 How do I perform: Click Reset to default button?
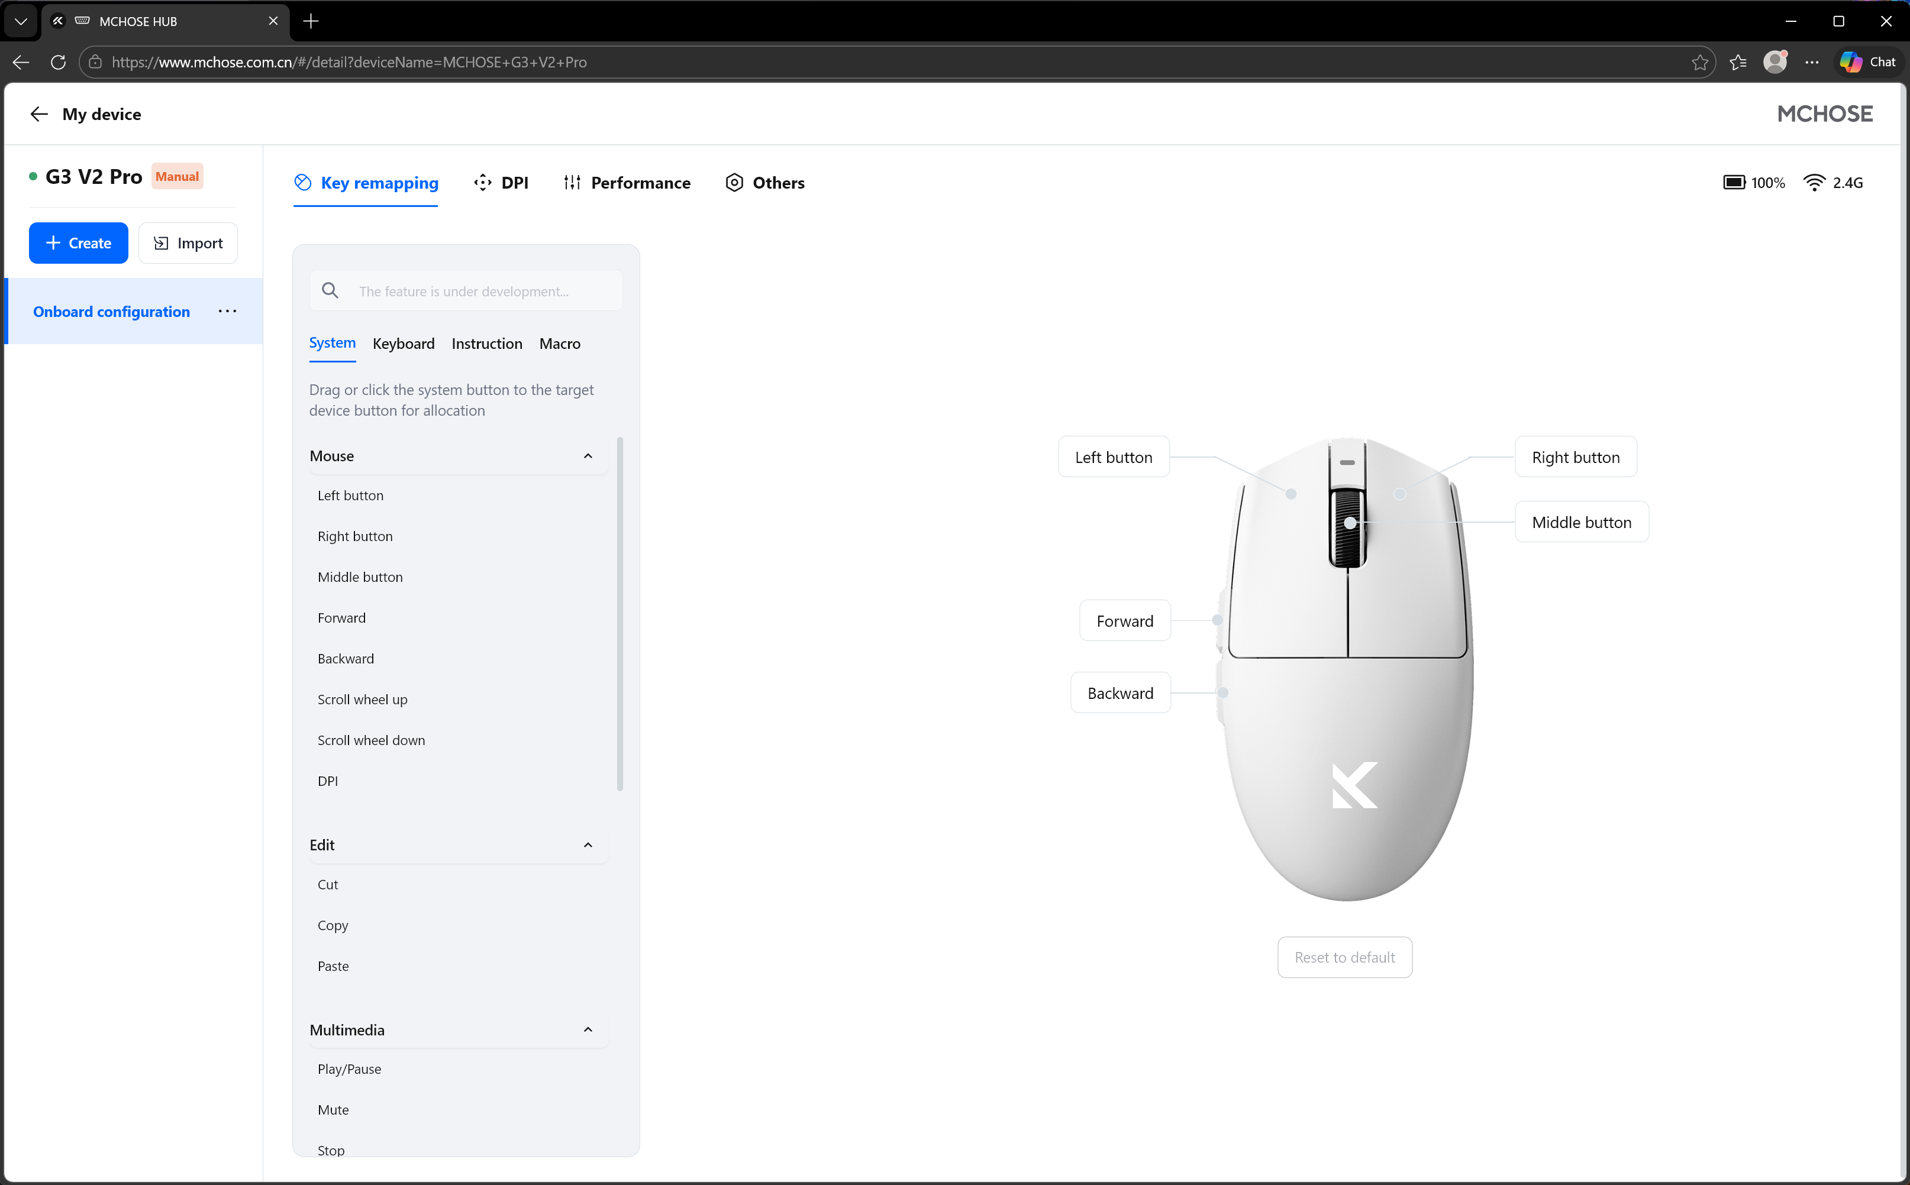1345,957
